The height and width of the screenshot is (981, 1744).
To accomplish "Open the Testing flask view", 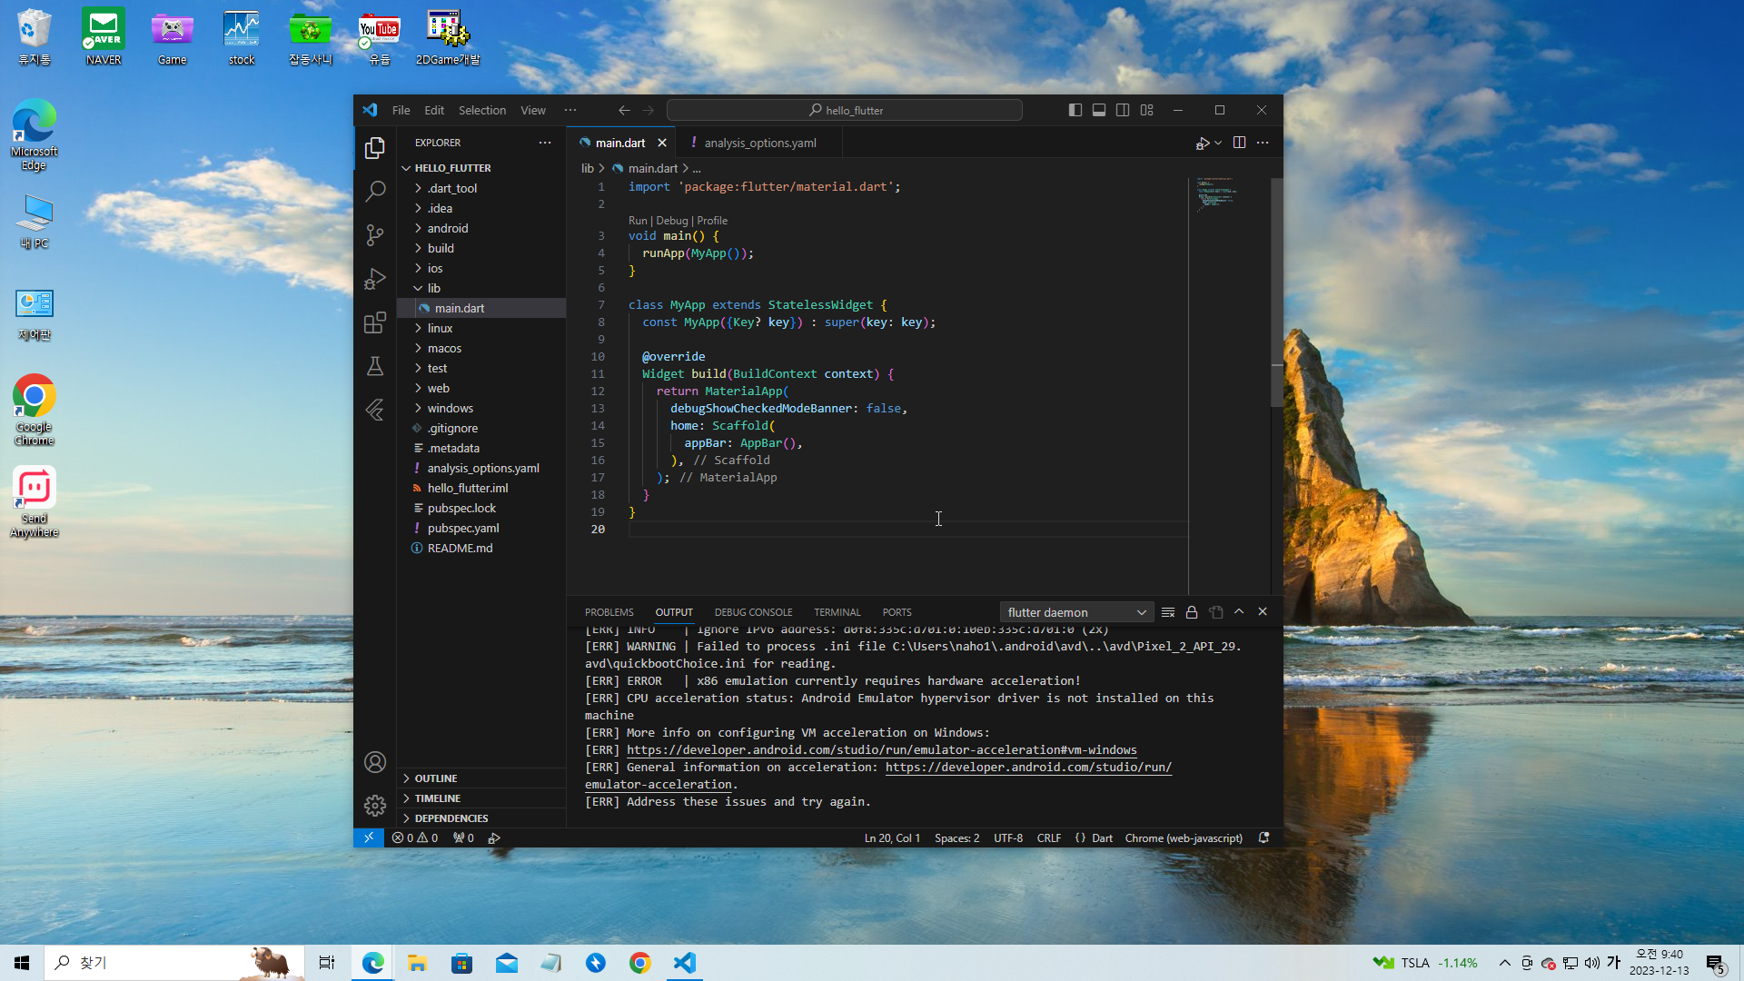I will pyautogui.click(x=375, y=366).
